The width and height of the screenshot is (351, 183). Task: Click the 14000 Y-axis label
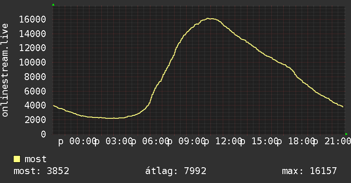point(32,34)
